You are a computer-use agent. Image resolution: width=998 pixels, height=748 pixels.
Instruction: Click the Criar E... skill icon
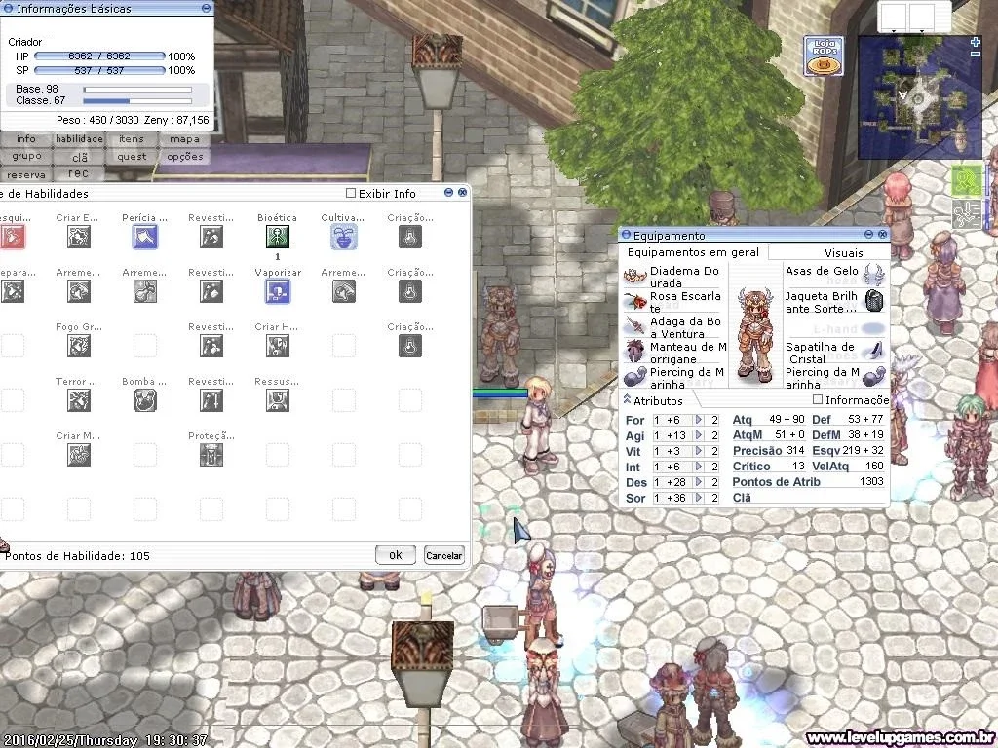[x=79, y=238]
